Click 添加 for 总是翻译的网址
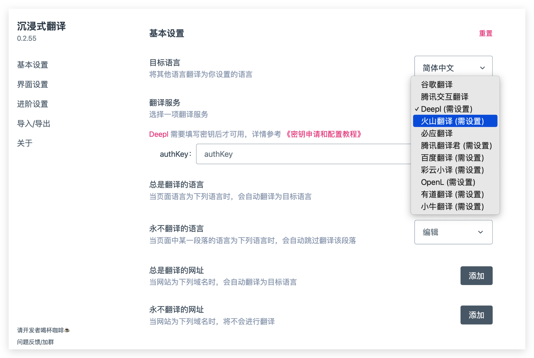The image size is (534, 358). (476, 276)
